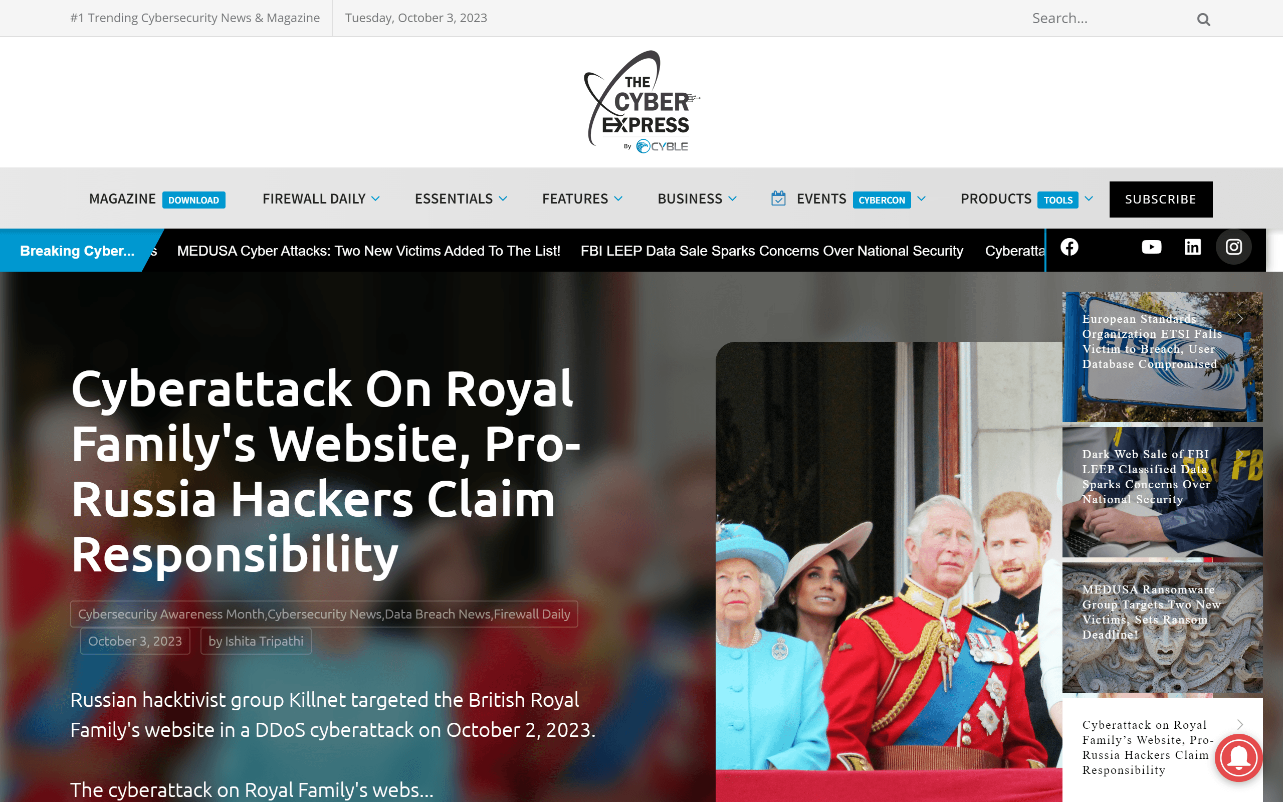The width and height of the screenshot is (1283, 802).
Task: Expand the Firewall Daily dropdown
Action: point(375,199)
